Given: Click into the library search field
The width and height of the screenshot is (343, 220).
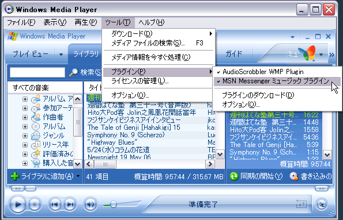Looking at the screenshot, I should pyautogui.click(x=37, y=72).
